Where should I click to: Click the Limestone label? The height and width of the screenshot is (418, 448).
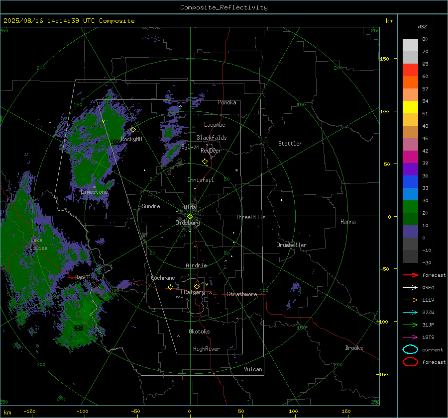tap(94, 192)
